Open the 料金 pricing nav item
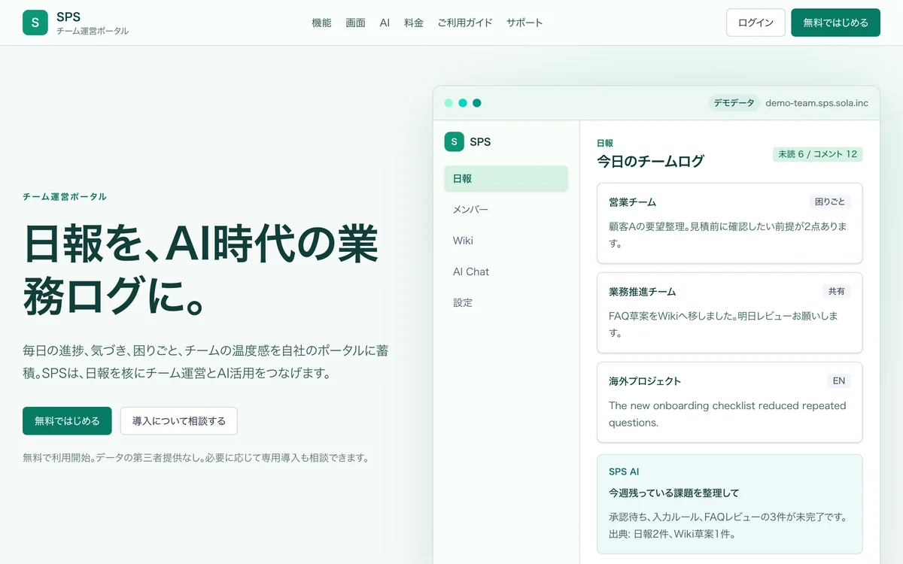Image resolution: width=903 pixels, height=564 pixels. (x=414, y=23)
